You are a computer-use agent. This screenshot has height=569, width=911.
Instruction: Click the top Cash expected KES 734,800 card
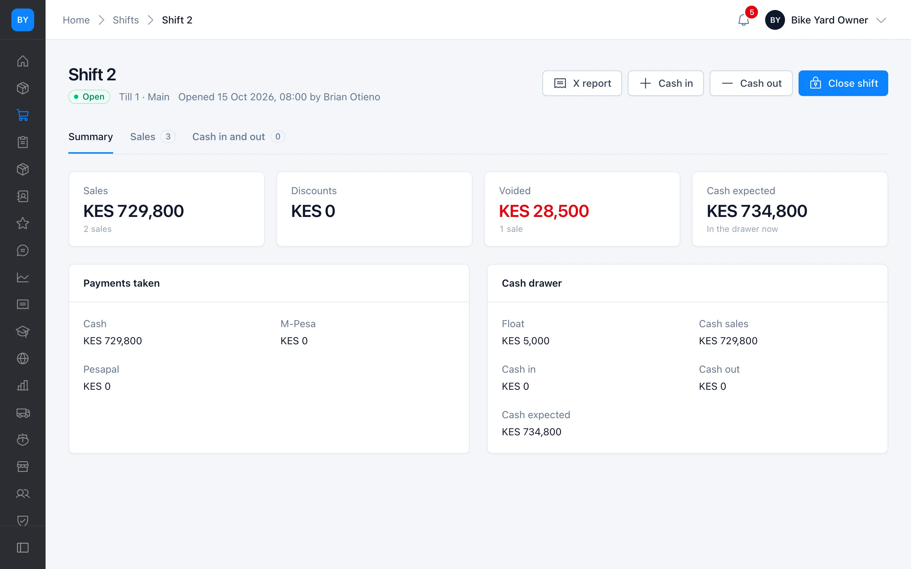790,209
